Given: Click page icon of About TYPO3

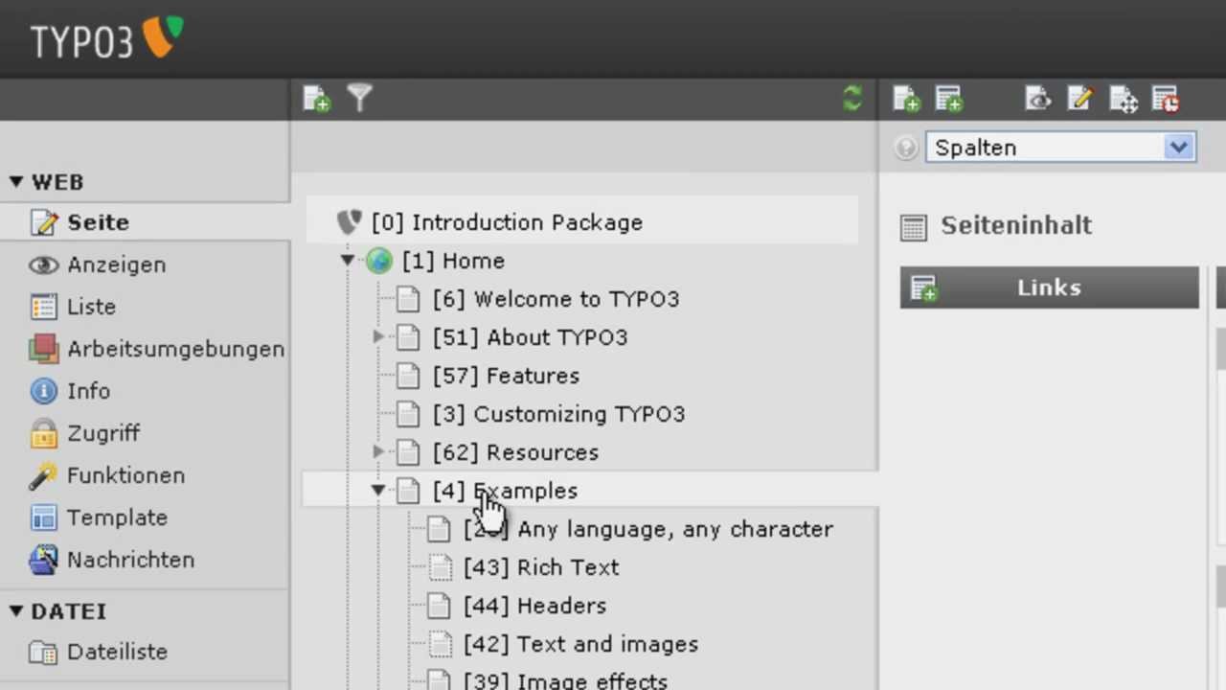Looking at the screenshot, I should point(409,337).
